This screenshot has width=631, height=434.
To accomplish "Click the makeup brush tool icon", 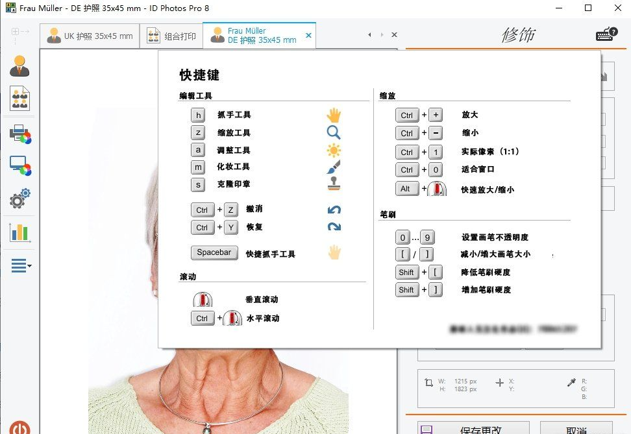I will tap(334, 167).
